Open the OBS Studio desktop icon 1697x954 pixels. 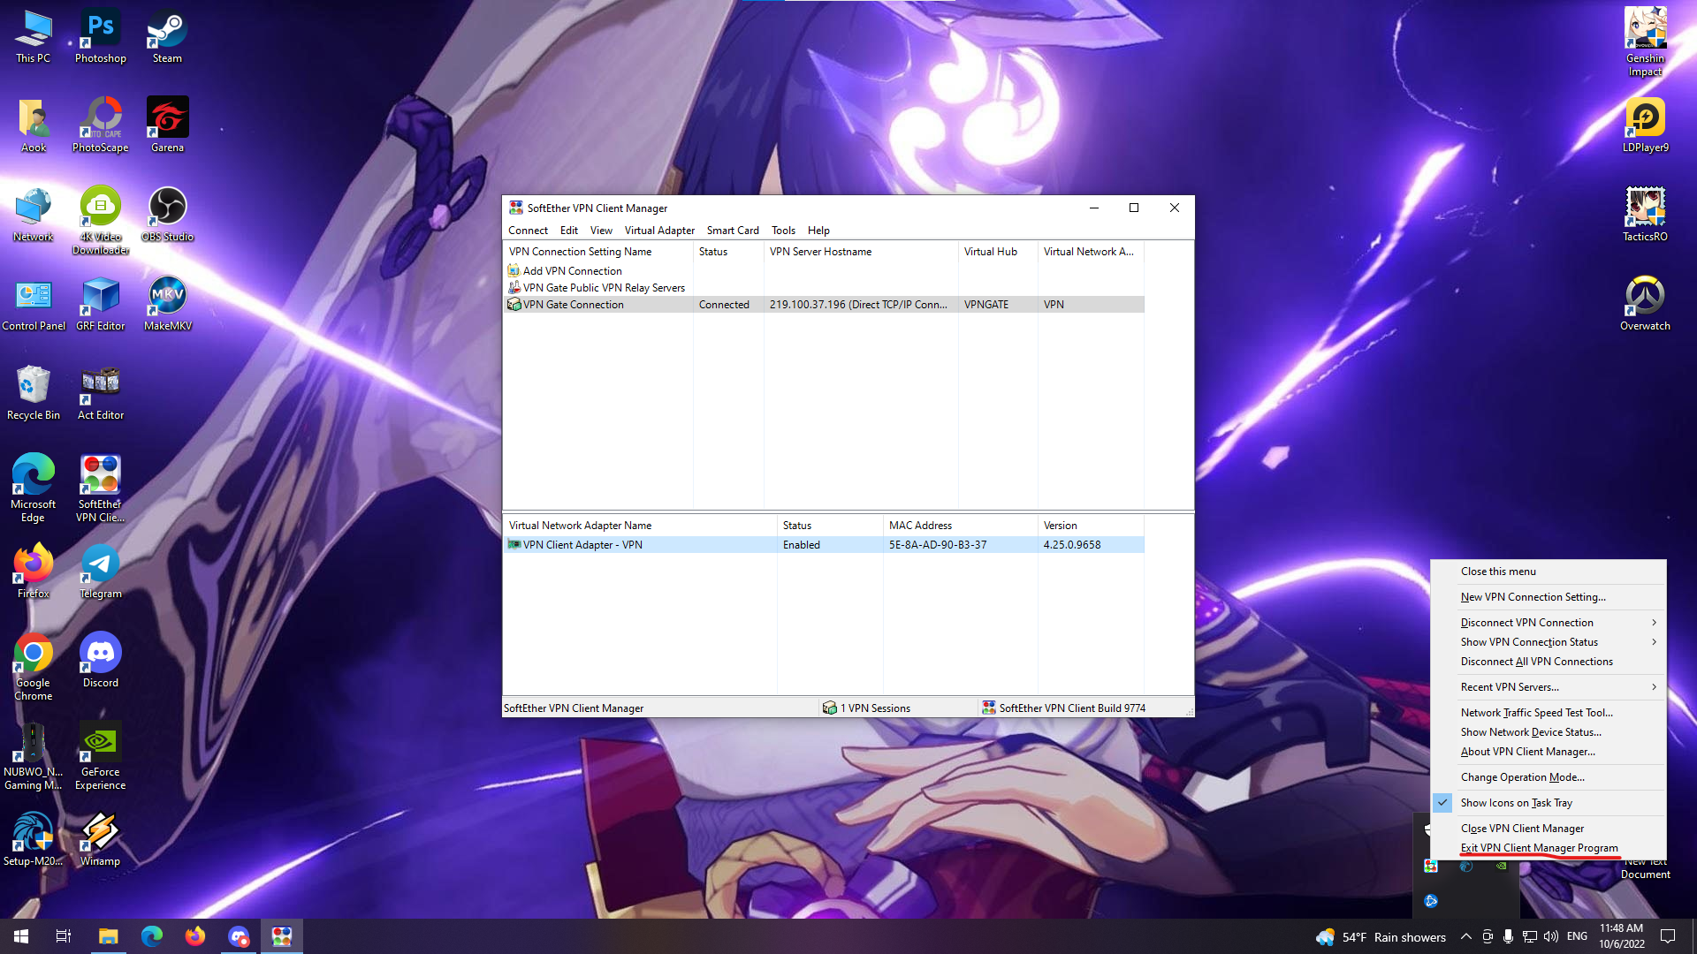tap(167, 215)
